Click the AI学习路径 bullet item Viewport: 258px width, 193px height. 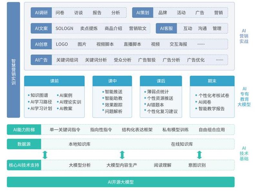pos(40,102)
